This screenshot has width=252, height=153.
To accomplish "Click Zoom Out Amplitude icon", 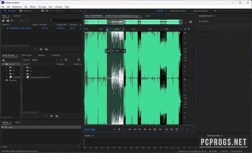I will tap(172, 129).
